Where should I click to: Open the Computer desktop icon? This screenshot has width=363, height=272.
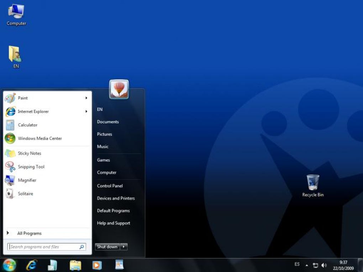16,15
